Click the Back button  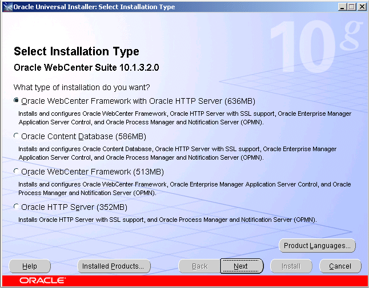tap(199, 266)
